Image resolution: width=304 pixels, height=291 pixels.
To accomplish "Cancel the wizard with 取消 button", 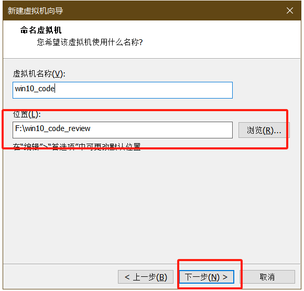I will (x=267, y=277).
